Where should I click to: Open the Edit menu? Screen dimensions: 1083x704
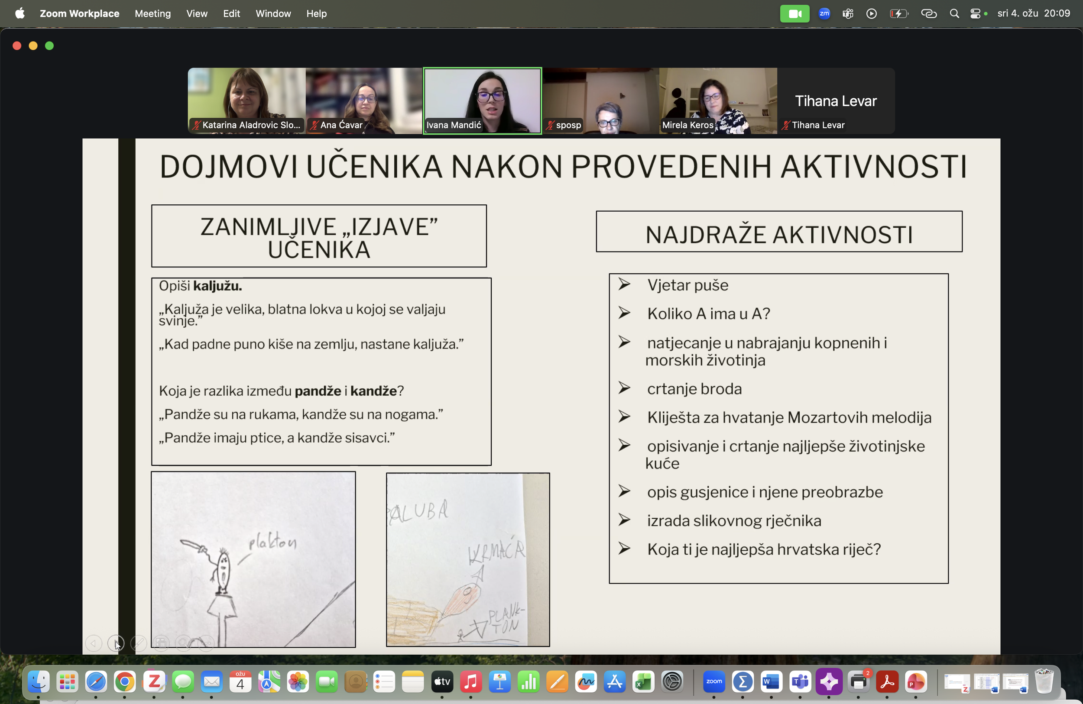click(x=231, y=13)
